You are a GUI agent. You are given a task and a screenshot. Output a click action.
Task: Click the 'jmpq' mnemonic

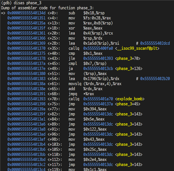(x=73, y=94)
